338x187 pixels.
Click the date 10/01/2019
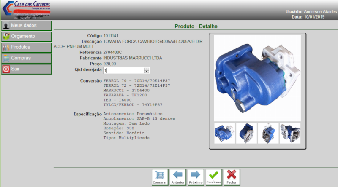click(314, 17)
